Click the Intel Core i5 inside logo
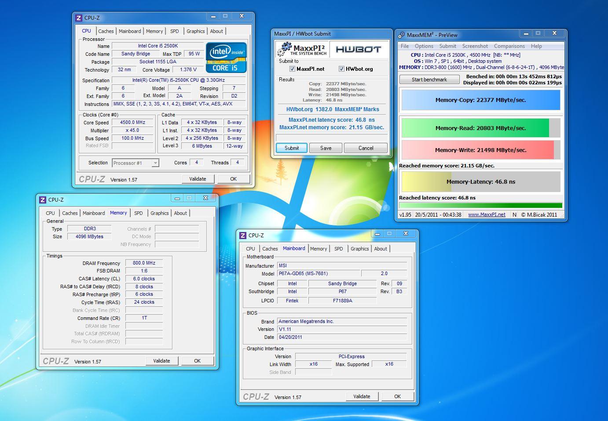 (x=226, y=58)
